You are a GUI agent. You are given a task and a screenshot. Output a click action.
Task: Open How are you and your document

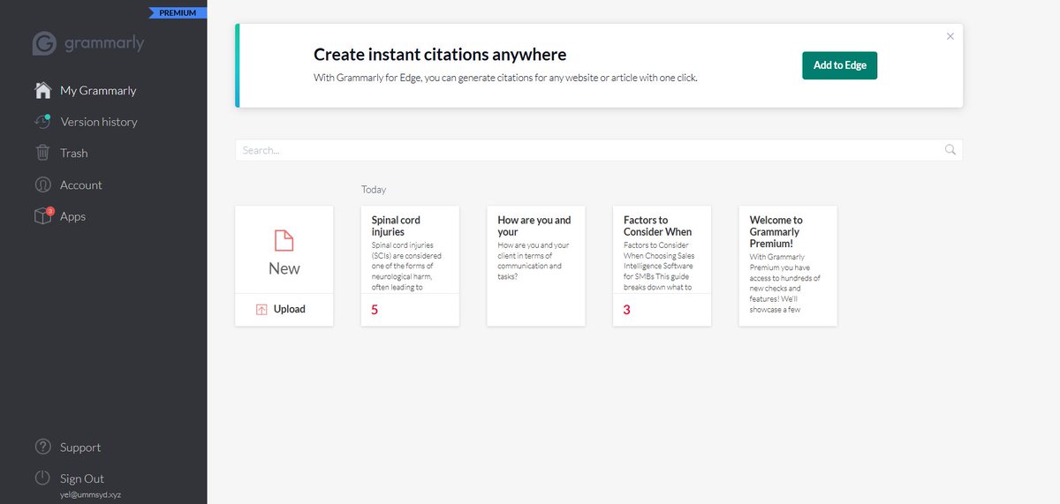(536, 266)
